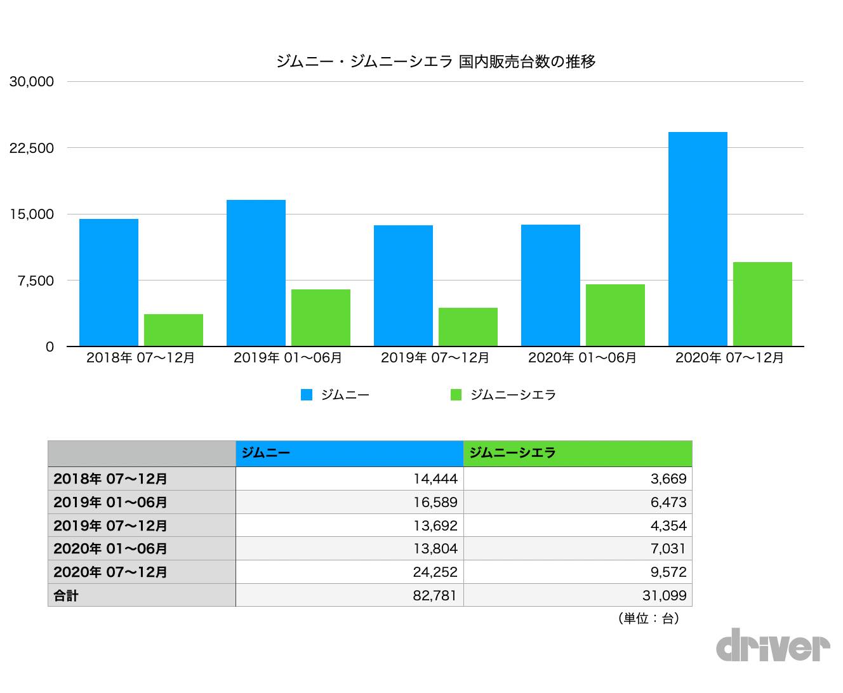Select the green ジムニーシエラ bar for 2018年 07〜12月

click(x=173, y=330)
